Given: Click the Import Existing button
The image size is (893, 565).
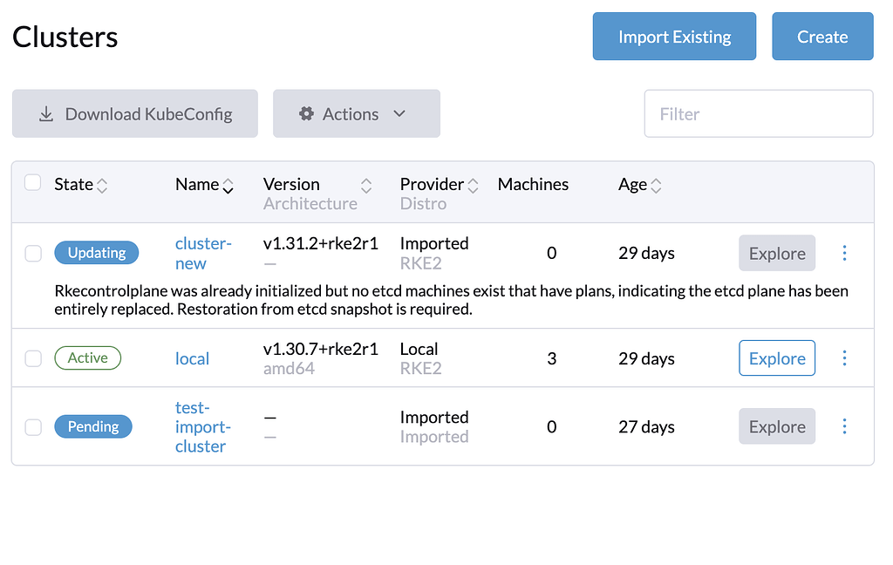Looking at the screenshot, I should [674, 37].
